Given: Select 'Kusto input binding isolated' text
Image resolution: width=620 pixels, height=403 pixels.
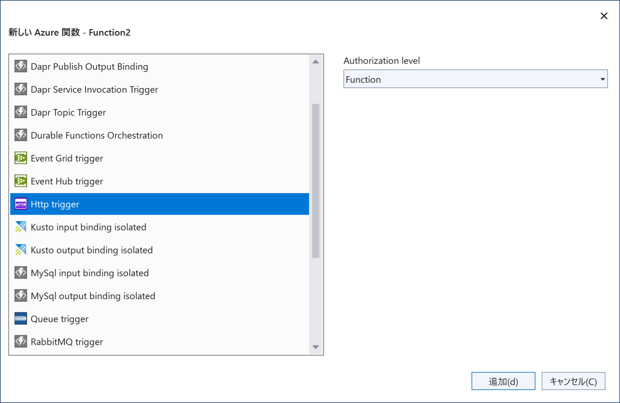Looking at the screenshot, I should (x=88, y=227).
